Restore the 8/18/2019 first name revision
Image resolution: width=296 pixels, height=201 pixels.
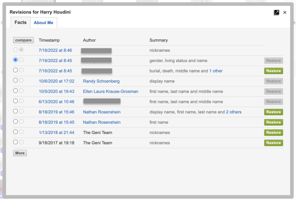coord(273,122)
